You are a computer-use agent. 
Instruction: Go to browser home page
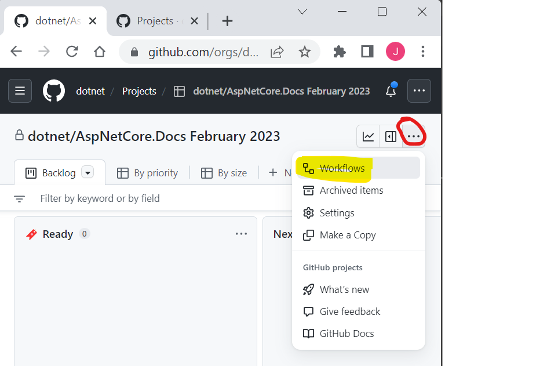pyautogui.click(x=100, y=52)
